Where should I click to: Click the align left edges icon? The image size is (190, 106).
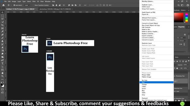click(x=53, y=5)
